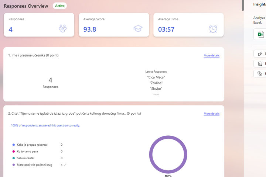This screenshot has width=266, height=177.
Task: Click the clipboard-with-person icon button
Action: [260, 64]
